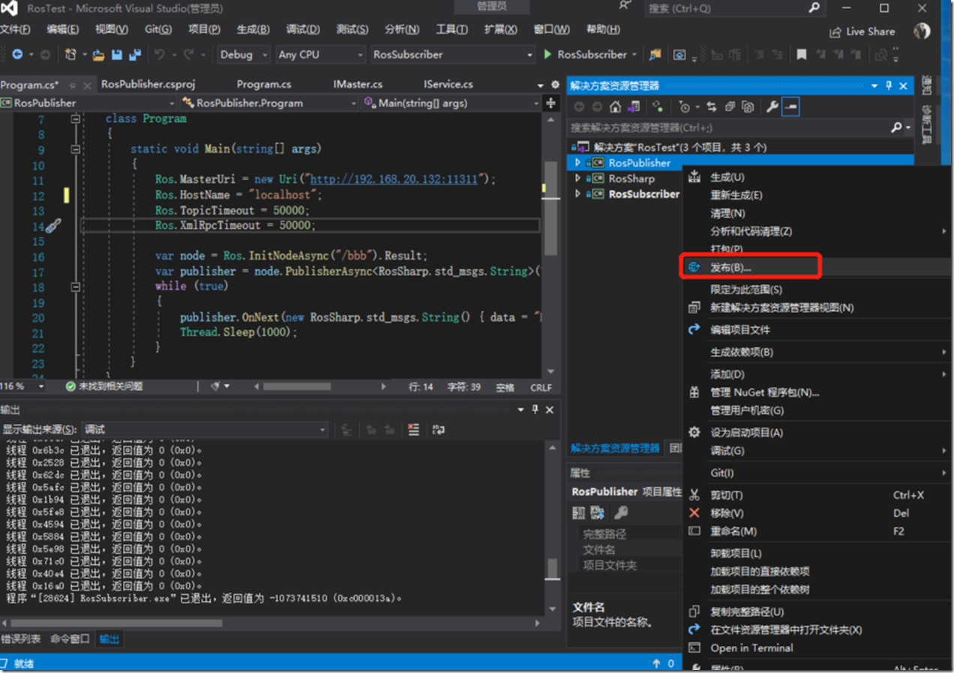The height and width of the screenshot is (673, 954).
Task: Click the Output panel vertical scrollbar thumb
Action: (x=552, y=569)
